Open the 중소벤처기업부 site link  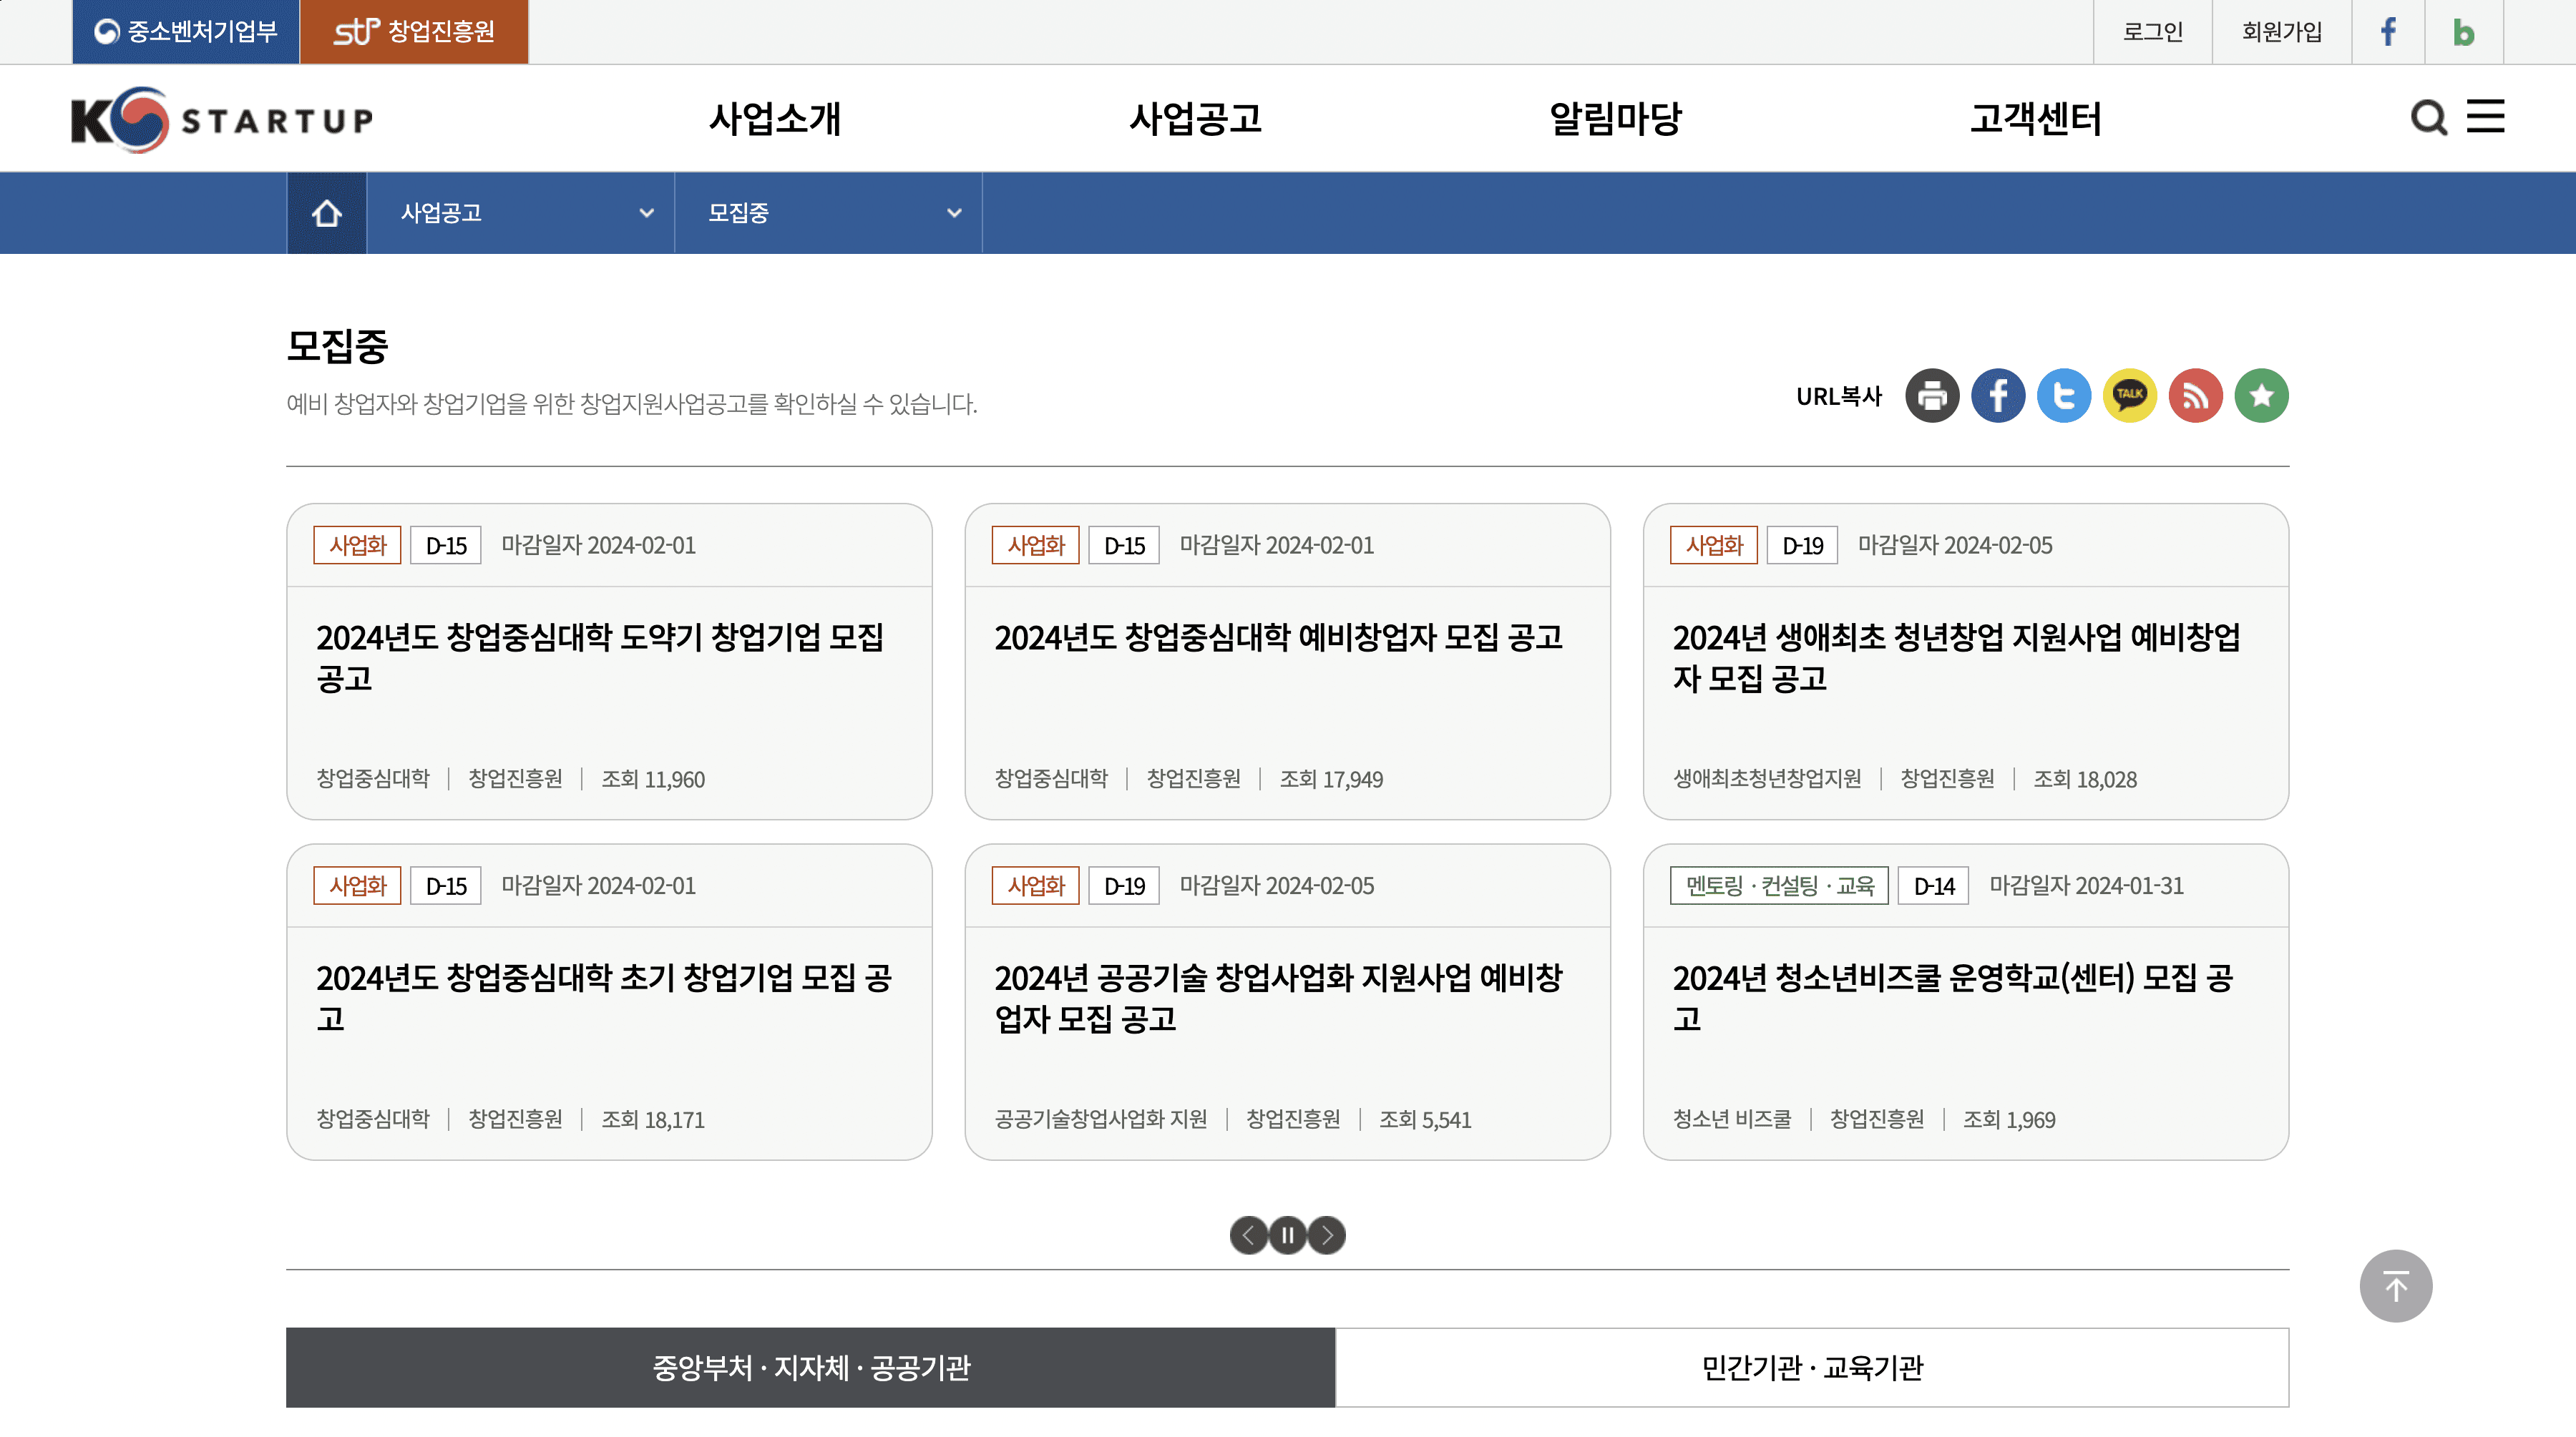[x=186, y=32]
